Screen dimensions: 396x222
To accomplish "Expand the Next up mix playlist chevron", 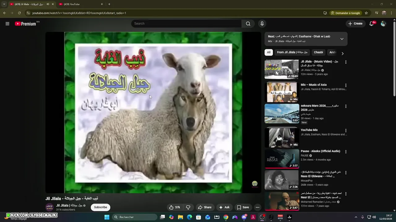I will click(342, 39).
